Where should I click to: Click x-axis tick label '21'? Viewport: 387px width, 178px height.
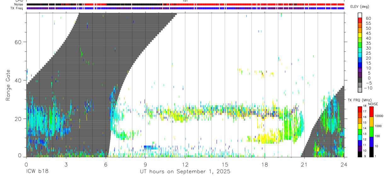pos(304,164)
